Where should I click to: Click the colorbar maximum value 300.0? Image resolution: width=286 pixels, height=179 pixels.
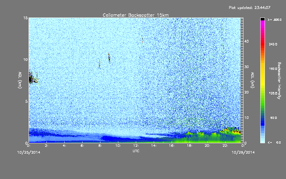click(x=277, y=20)
